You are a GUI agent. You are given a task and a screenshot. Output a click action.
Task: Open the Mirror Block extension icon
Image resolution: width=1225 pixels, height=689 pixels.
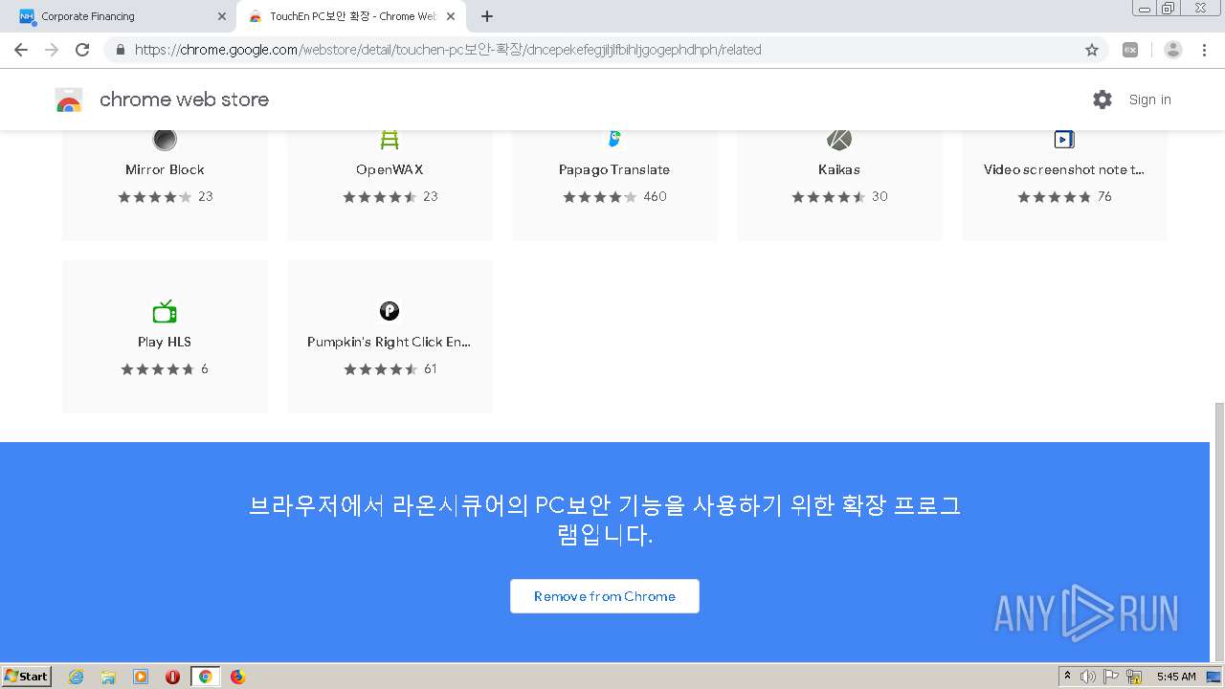[x=165, y=140]
